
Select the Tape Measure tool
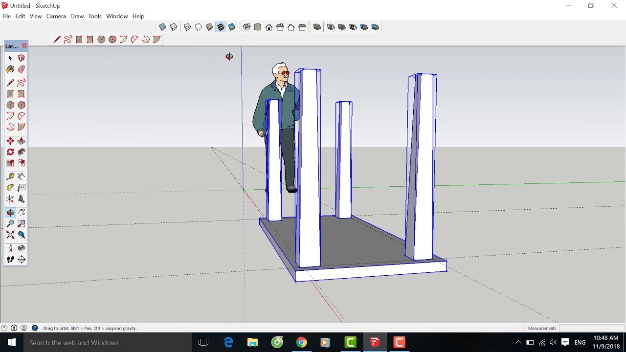(x=10, y=177)
